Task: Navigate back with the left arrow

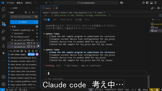Action: [46, 3]
